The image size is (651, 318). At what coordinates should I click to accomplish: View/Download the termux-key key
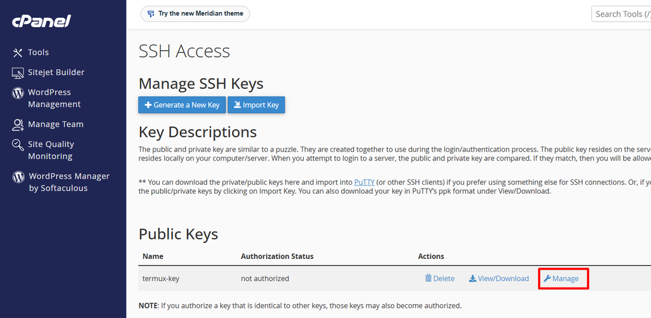[x=499, y=279]
